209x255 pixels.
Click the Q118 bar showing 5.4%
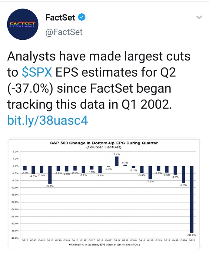pos(117,161)
